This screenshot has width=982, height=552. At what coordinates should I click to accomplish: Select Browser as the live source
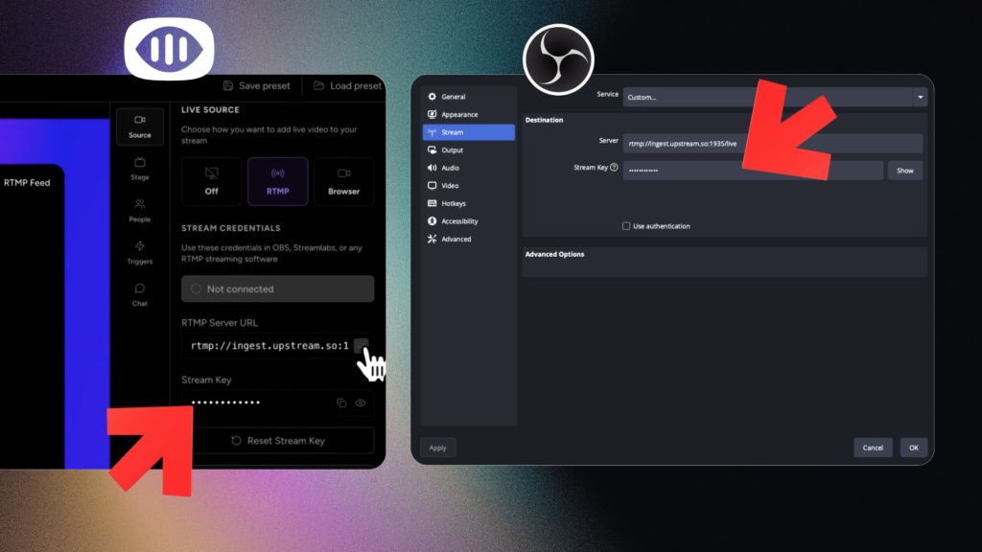coord(344,181)
